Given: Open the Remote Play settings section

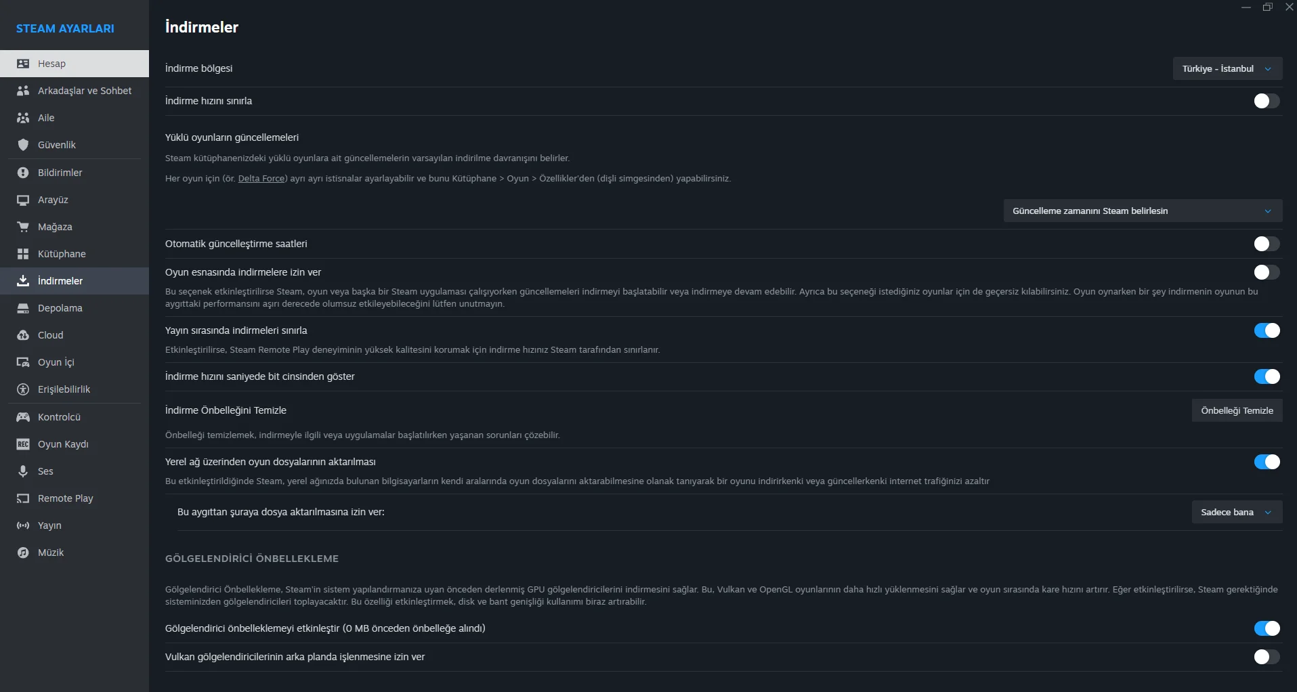Looking at the screenshot, I should (65, 498).
